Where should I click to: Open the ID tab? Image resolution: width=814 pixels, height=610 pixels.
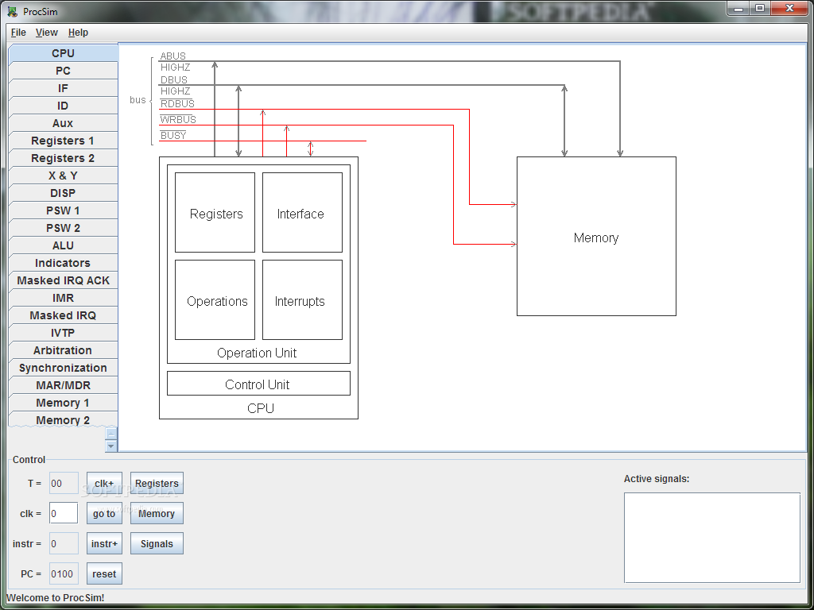point(64,106)
